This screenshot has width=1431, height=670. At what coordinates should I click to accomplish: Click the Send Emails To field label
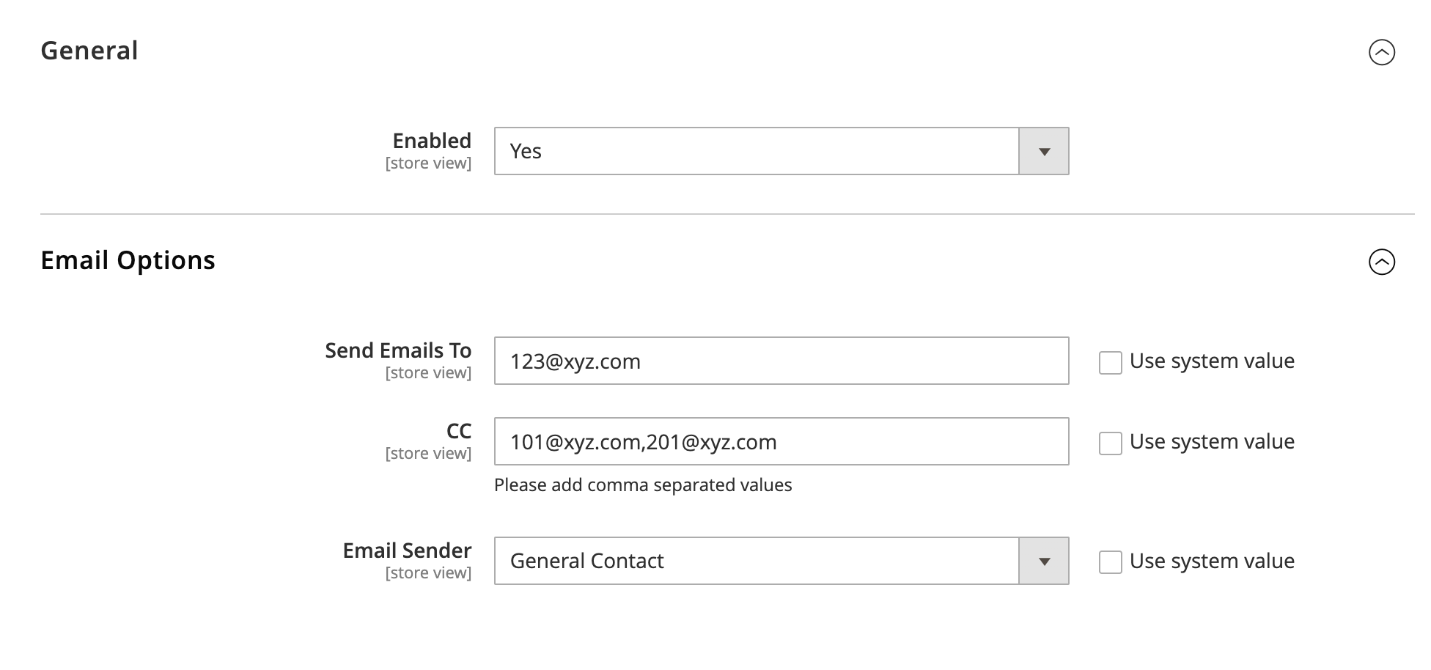398,350
